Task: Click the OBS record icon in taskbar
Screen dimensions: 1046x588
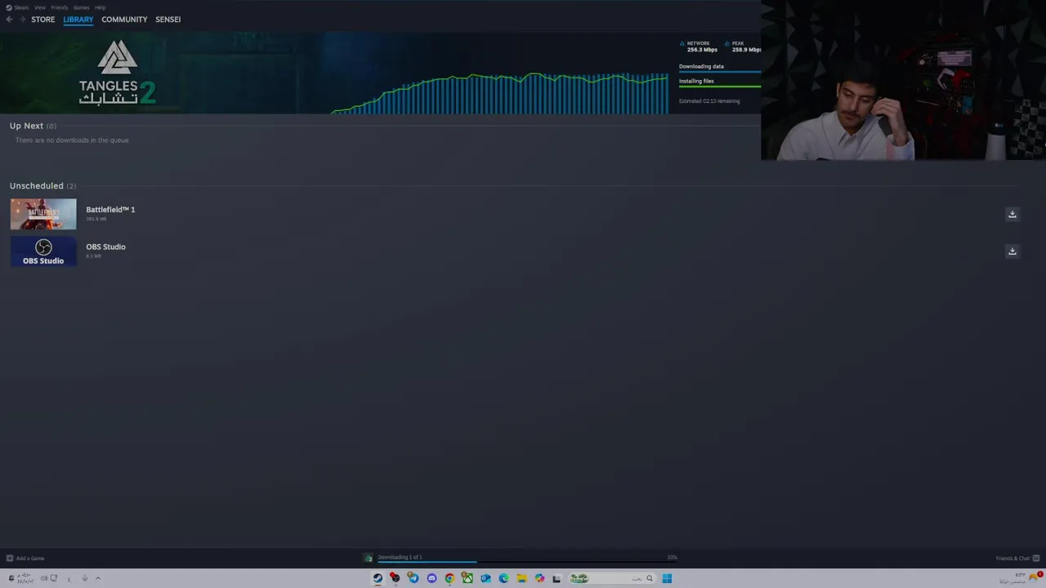Action: pyautogui.click(x=396, y=578)
